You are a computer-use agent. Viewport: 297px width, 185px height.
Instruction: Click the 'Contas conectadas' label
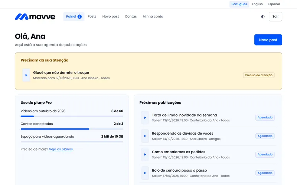pos(37,124)
